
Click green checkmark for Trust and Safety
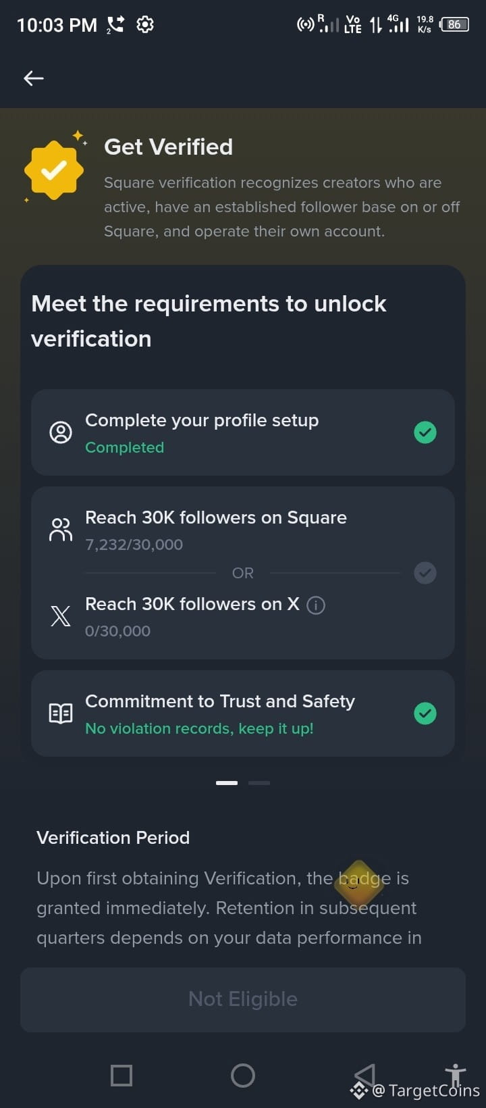pyautogui.click(x=425, y=713)
